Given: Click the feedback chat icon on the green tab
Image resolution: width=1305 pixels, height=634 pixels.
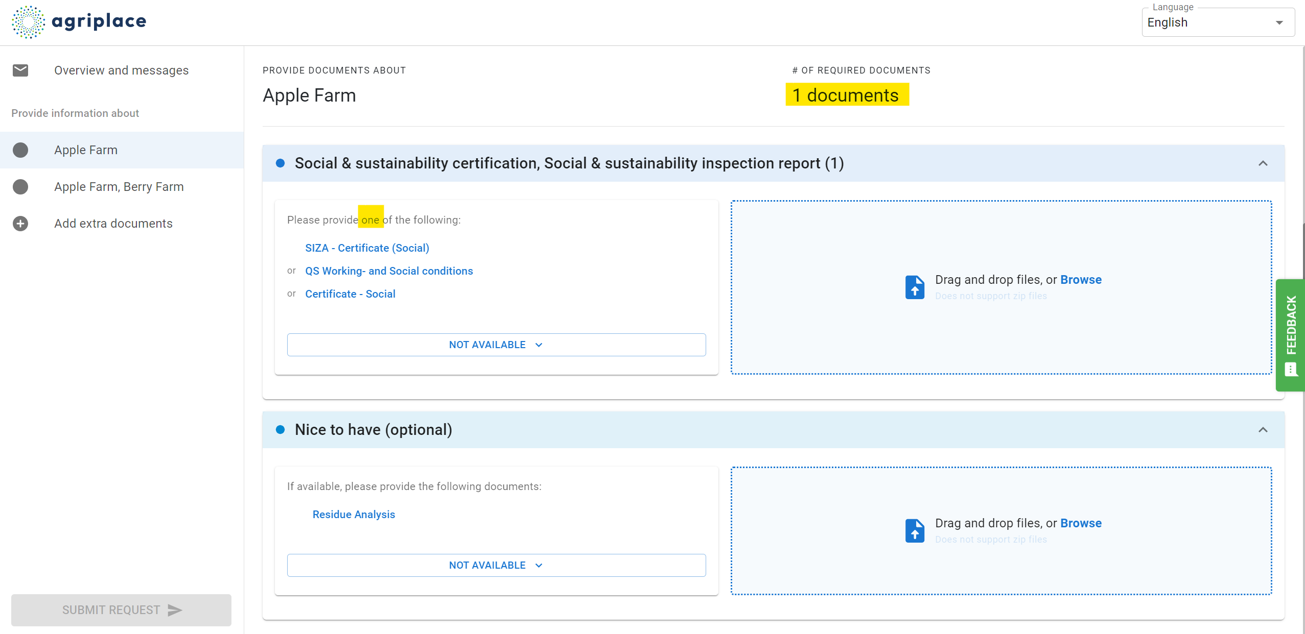Looking at the screenshot, I should pos(1291,369).
